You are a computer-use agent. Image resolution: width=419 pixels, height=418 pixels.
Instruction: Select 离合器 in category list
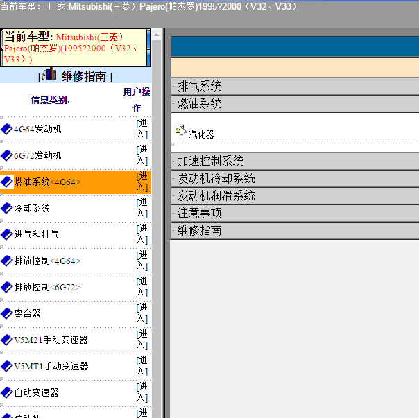27,313
